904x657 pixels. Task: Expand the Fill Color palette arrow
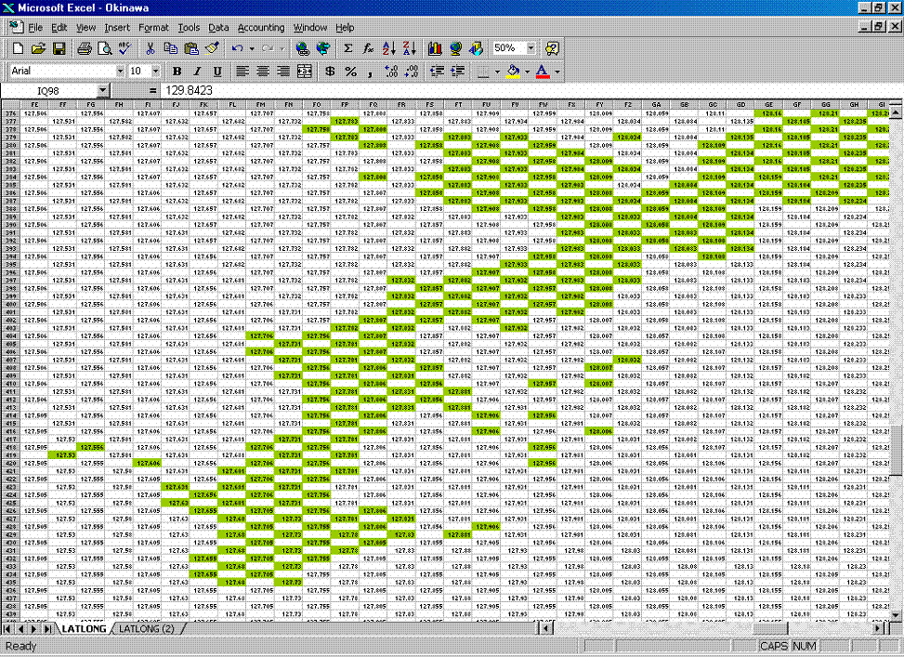pos(527,71)
